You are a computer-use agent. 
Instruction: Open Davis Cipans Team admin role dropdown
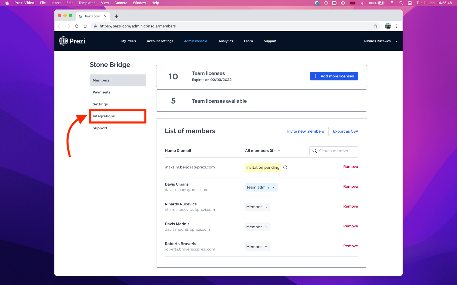(x=261, y=187)
